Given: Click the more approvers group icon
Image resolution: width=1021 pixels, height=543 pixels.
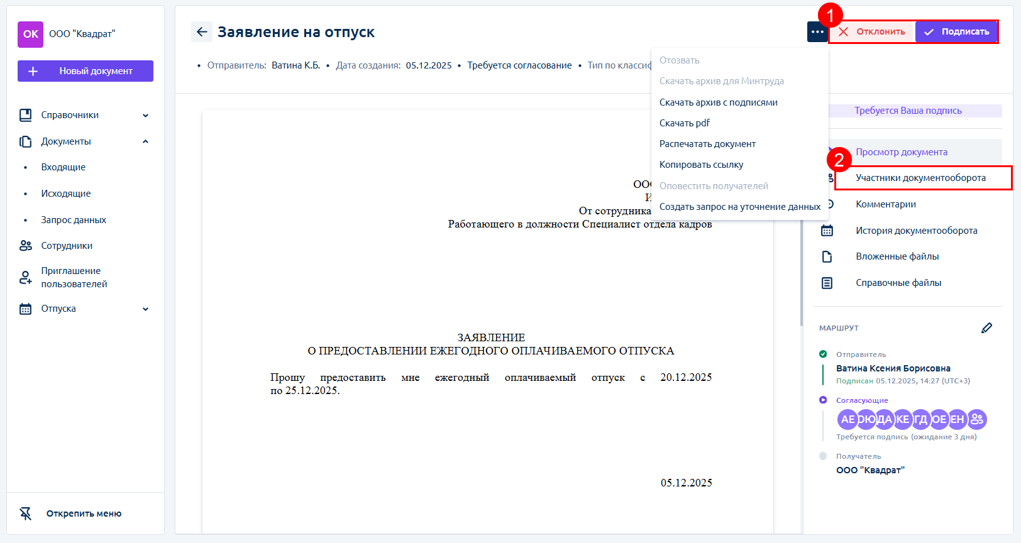Looking at the screenshot, I should tap(977, 419).
